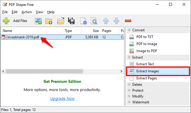
Task: Sort by the Type column header
Action: tap(72, 31)
